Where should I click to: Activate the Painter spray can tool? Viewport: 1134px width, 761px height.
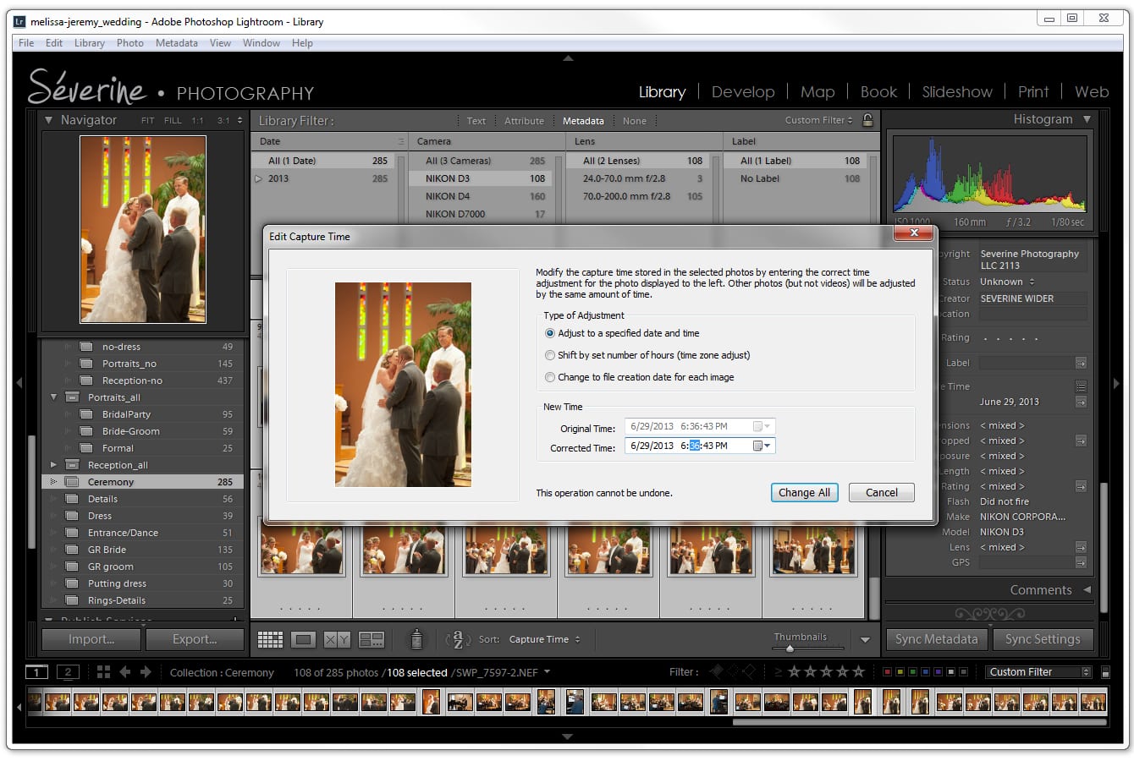tap(417, 640)
